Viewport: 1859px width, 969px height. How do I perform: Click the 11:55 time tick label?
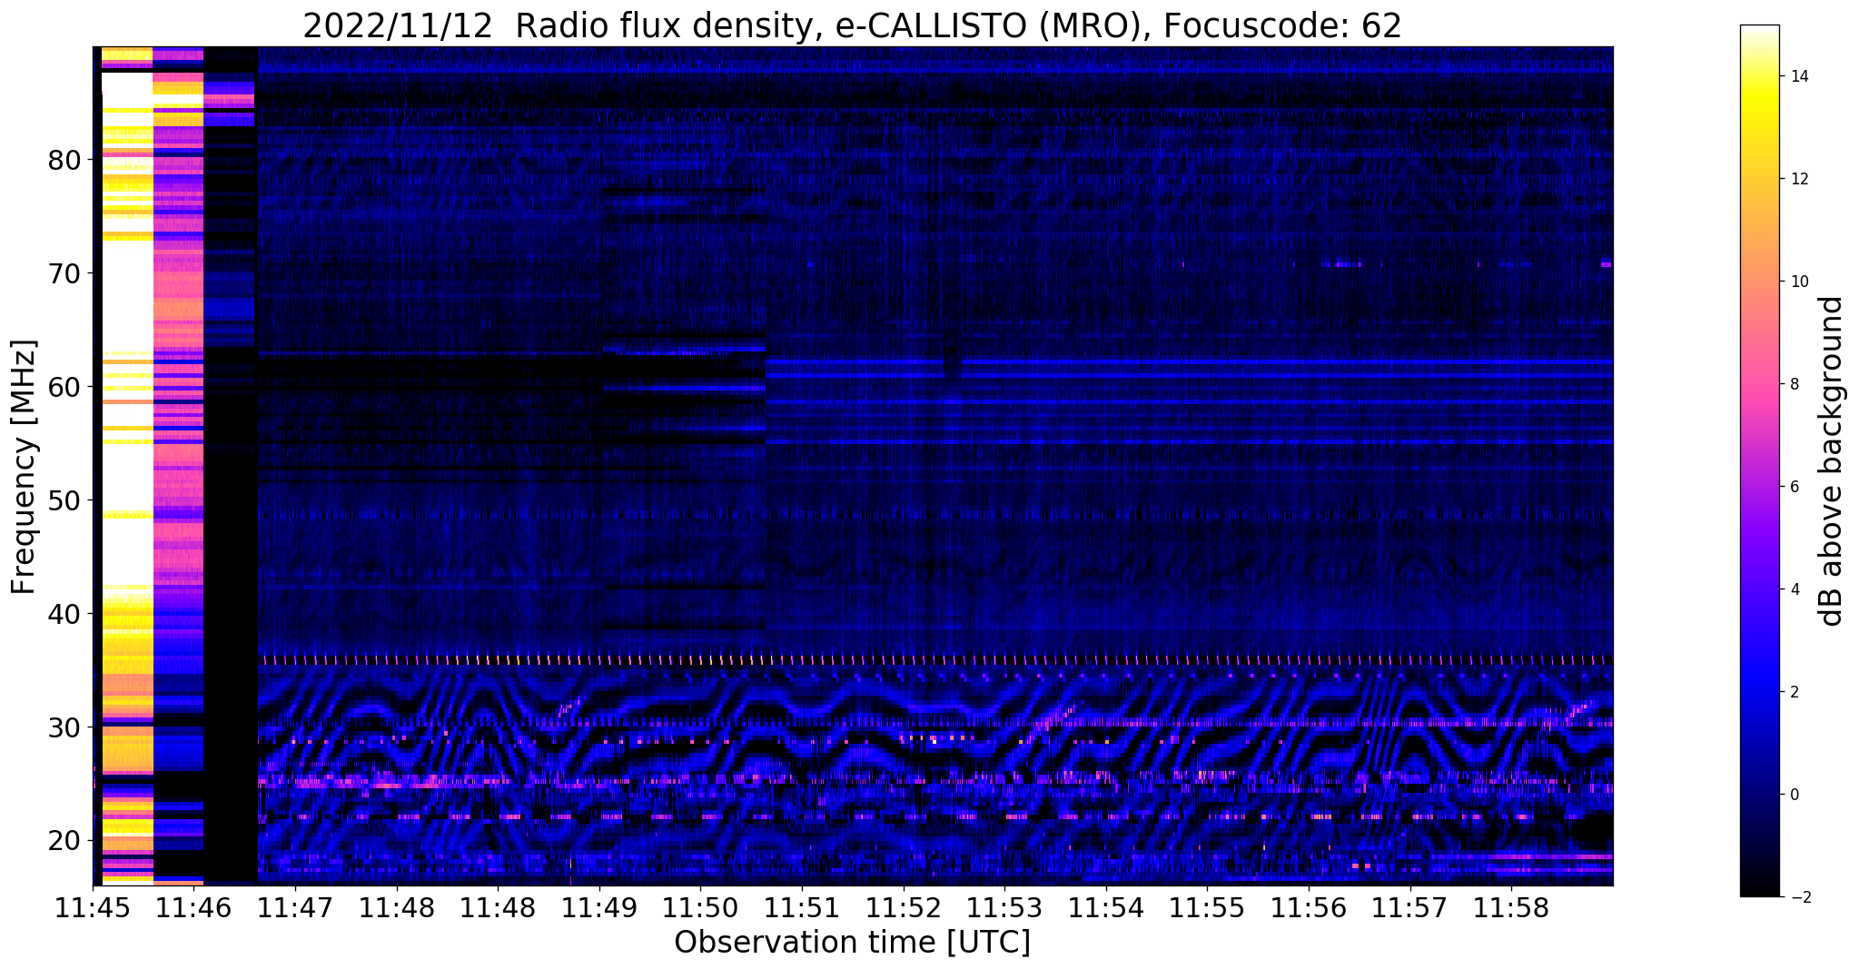(1207, 908)
